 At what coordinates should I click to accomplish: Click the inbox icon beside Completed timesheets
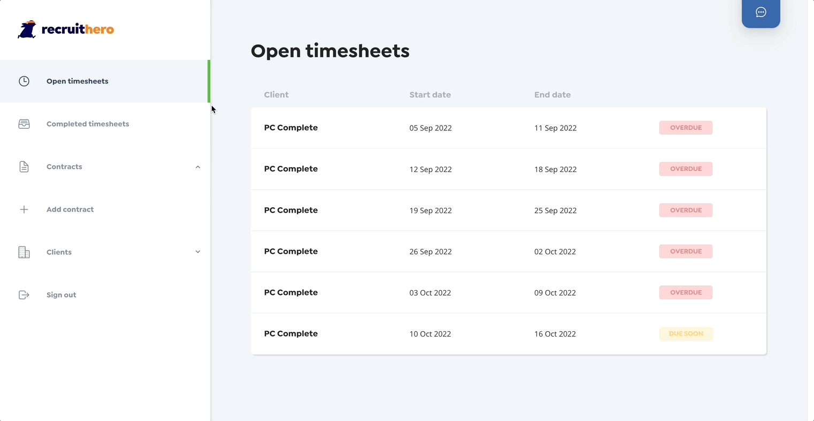coord(24,124)
